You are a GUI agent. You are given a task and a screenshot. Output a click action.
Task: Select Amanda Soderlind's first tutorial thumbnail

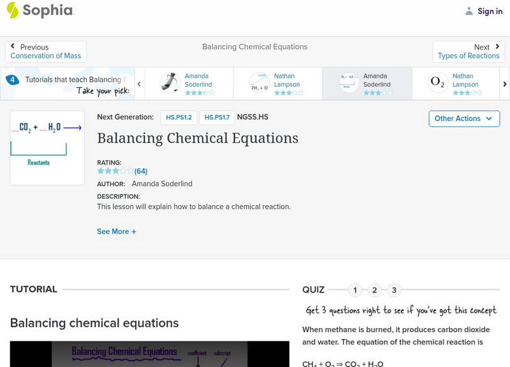170,83
